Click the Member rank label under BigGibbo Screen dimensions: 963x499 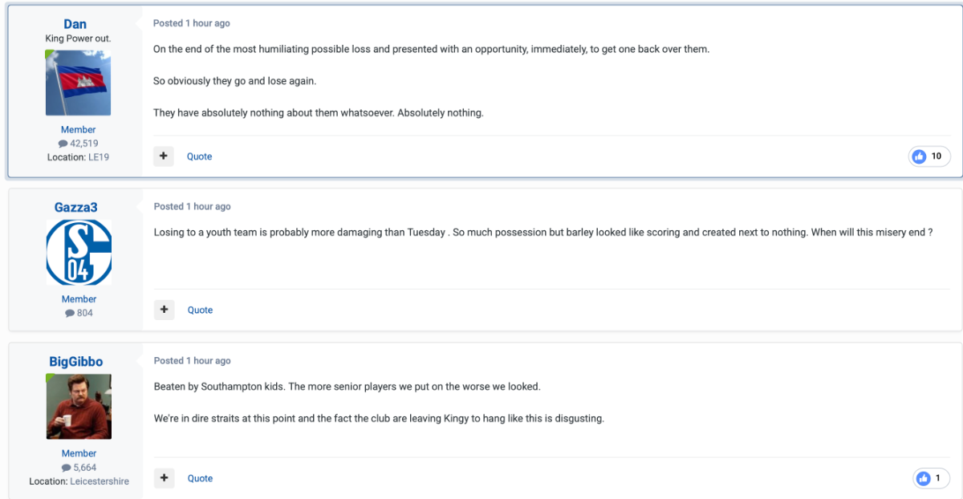click(x=79, y=453)
